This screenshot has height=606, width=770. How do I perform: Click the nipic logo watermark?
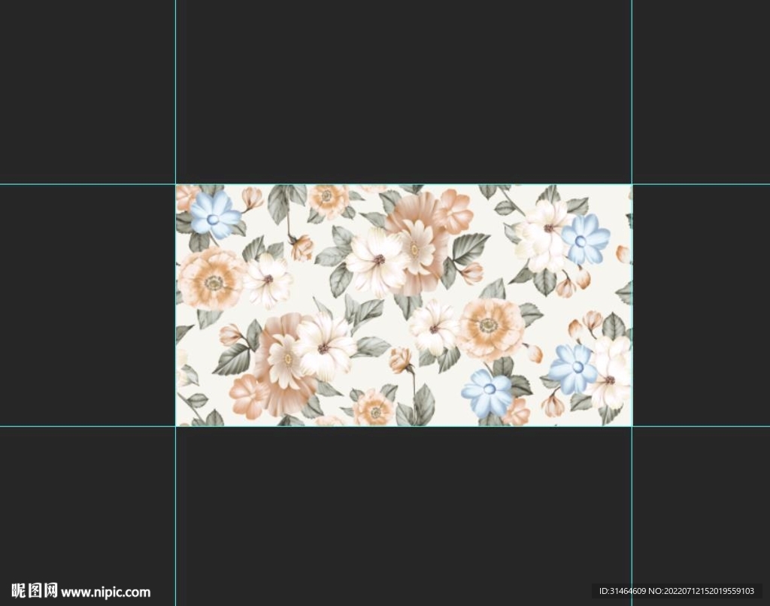[35, 591]
